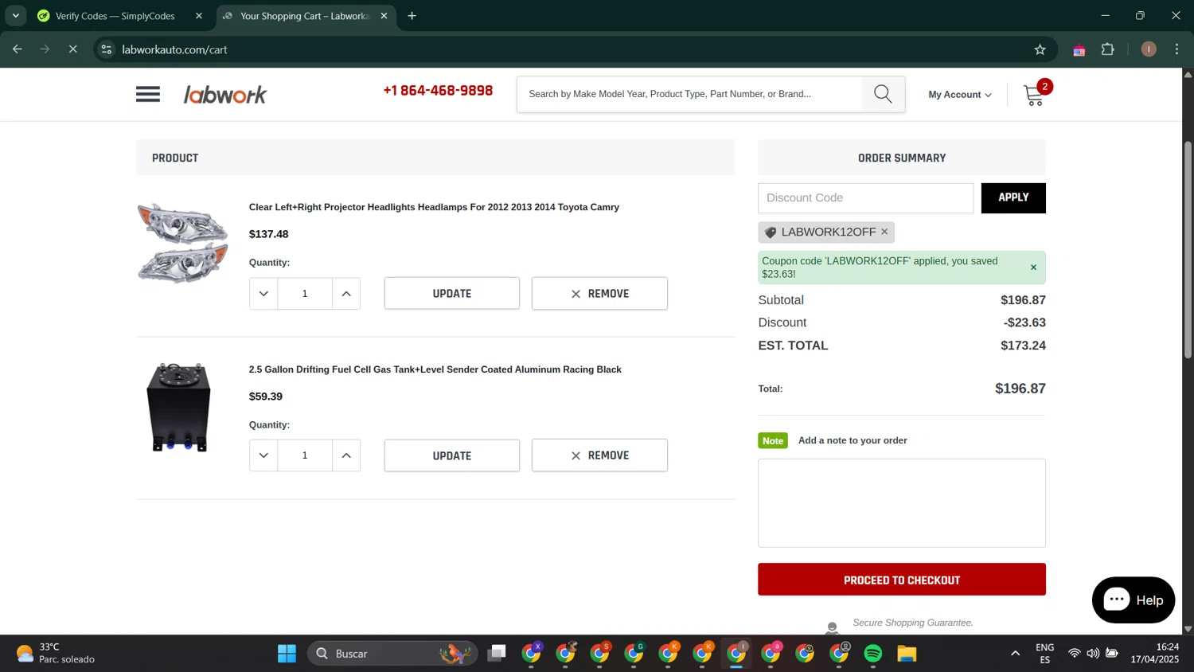Click the green Note label
Viewport: 1194px width, 672px height.
[773, 440]
